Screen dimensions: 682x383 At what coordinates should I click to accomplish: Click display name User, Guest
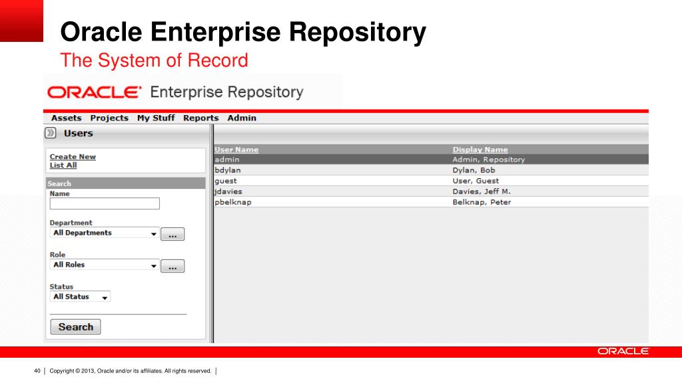(476, 181)
